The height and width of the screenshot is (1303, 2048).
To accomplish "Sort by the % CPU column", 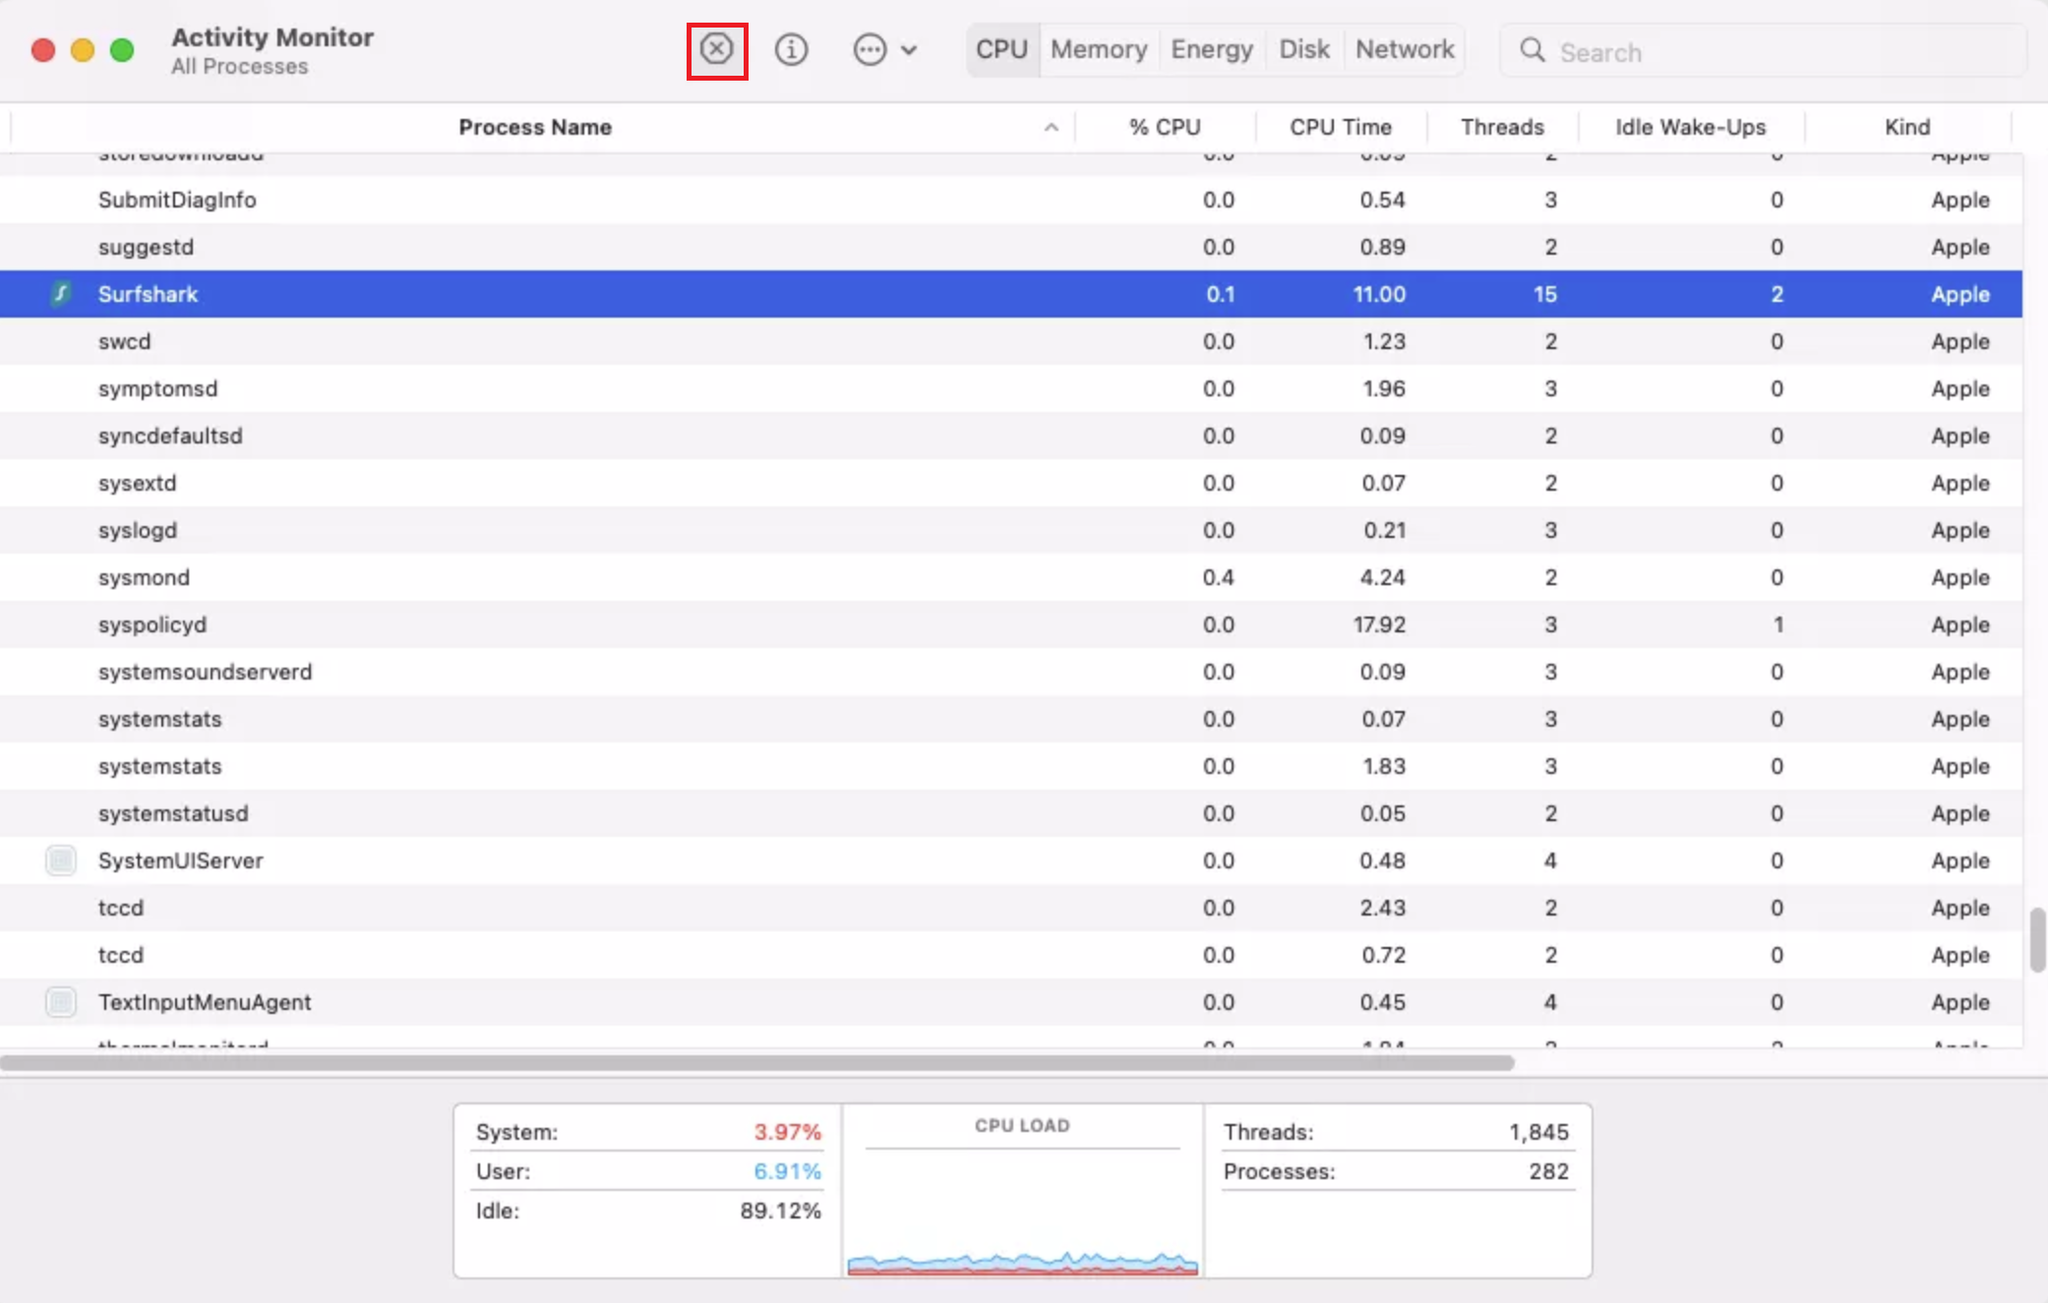I will click(x=1165, y=127).
